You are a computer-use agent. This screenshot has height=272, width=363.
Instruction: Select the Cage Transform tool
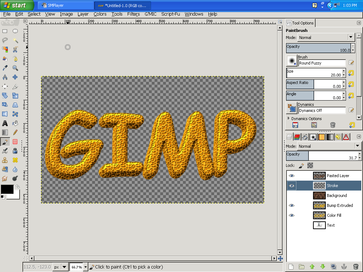tap(15, 114)
